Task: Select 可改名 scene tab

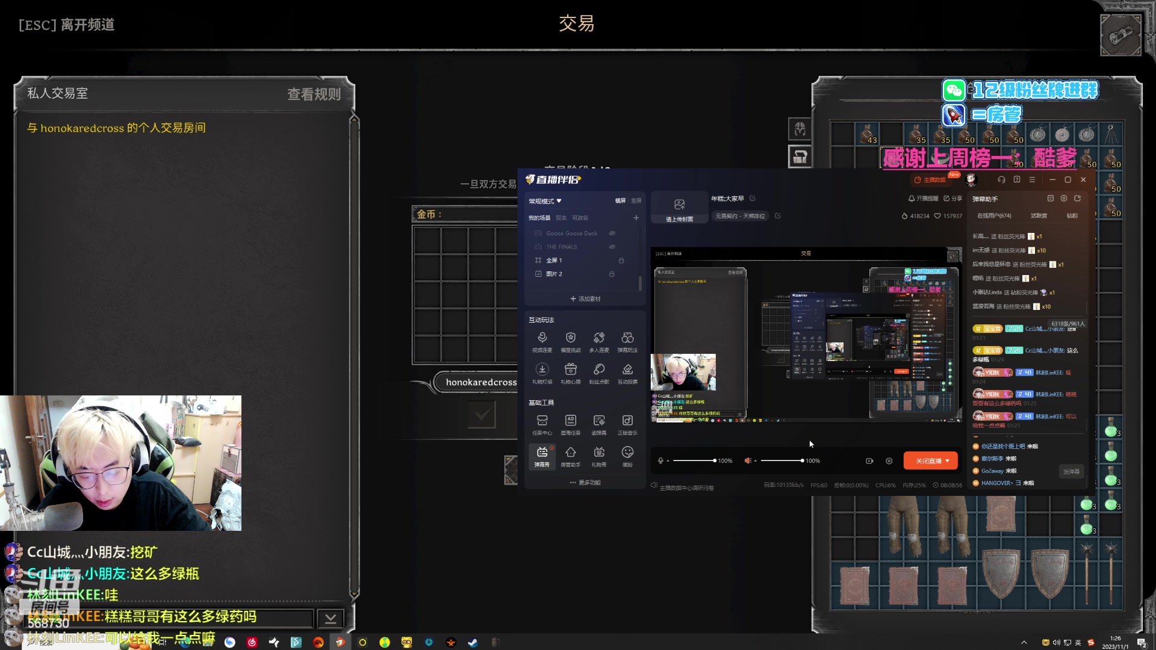Action: click(x=580, y=218)
